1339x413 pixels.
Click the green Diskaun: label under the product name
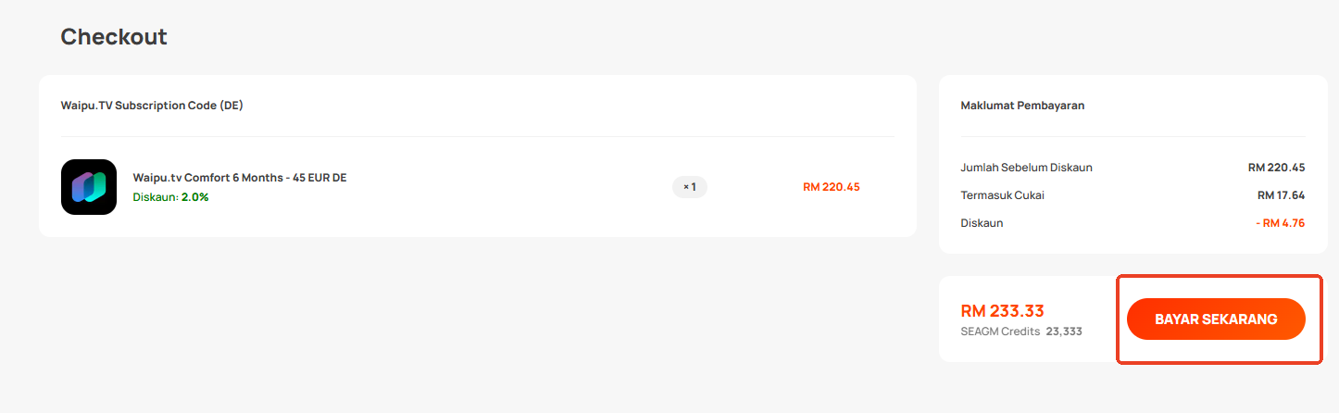(155, 197)
